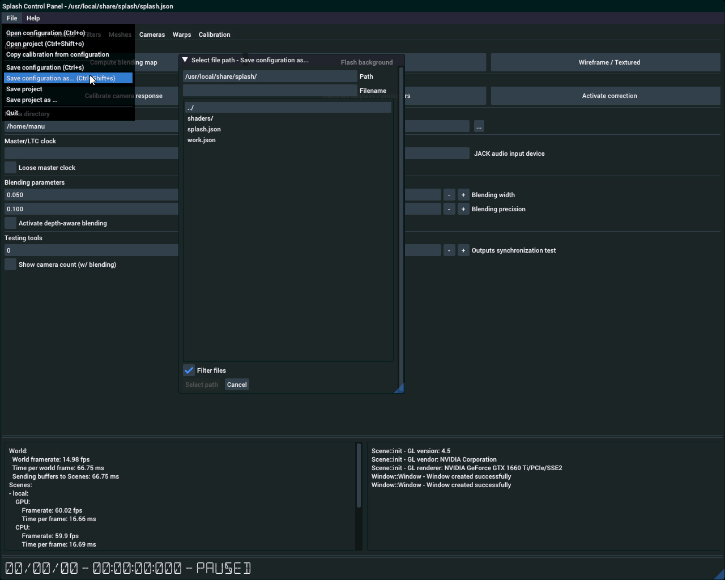The image size is (725, 580).
Task: Toggle Loose master clock checkbox
Action: click(x=10, y=168)
